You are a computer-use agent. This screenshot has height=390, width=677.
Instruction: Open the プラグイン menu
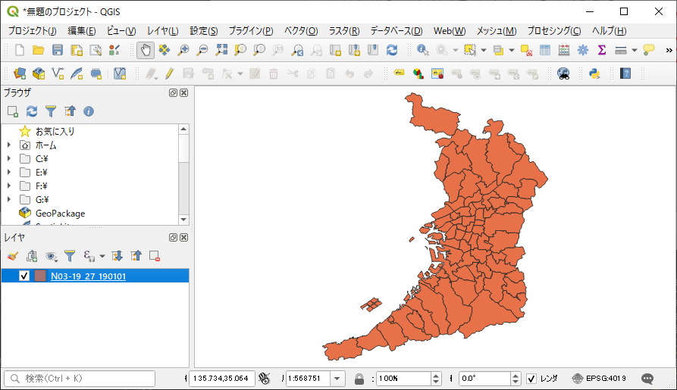click(250, 31)
